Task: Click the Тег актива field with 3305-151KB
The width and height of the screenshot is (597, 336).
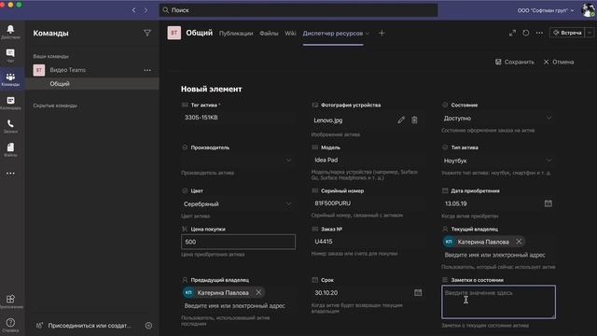Action: coord(238,118)
